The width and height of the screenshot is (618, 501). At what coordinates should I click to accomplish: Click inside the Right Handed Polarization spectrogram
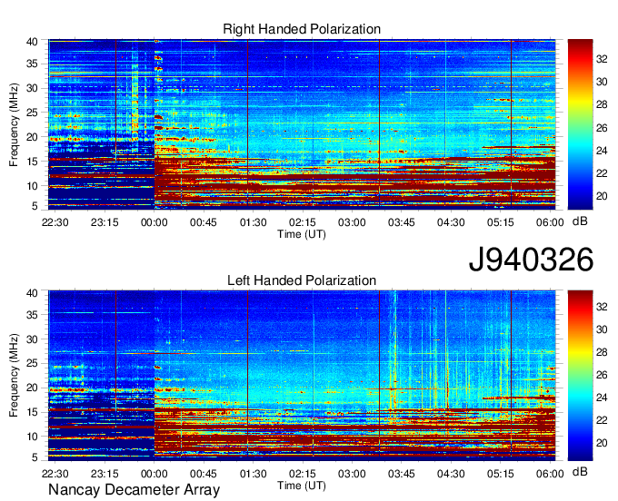[302, 124]
